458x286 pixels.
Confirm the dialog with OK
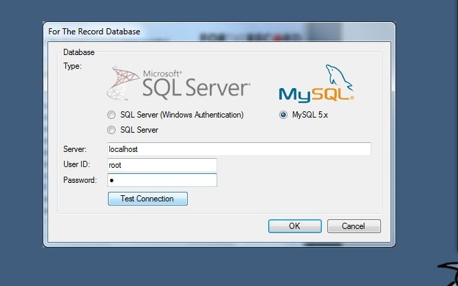tap(294, 225)
